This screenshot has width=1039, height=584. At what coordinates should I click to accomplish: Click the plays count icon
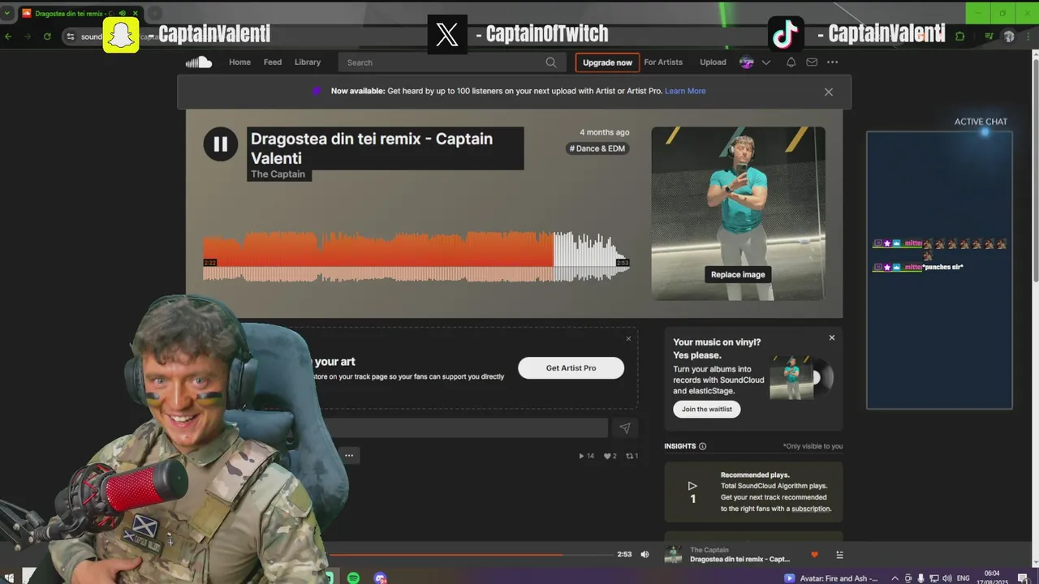coord(581,456)
